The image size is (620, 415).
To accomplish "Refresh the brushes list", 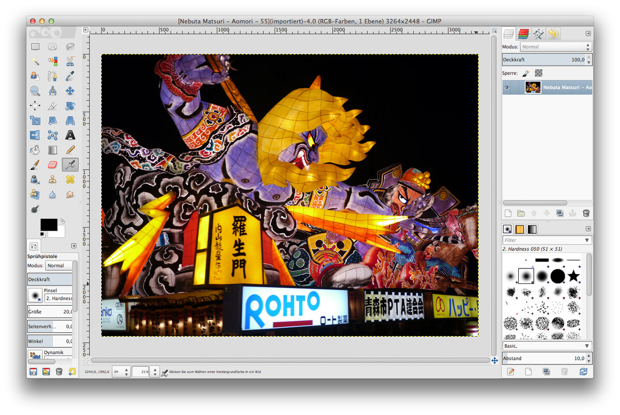I will point(583,371).
